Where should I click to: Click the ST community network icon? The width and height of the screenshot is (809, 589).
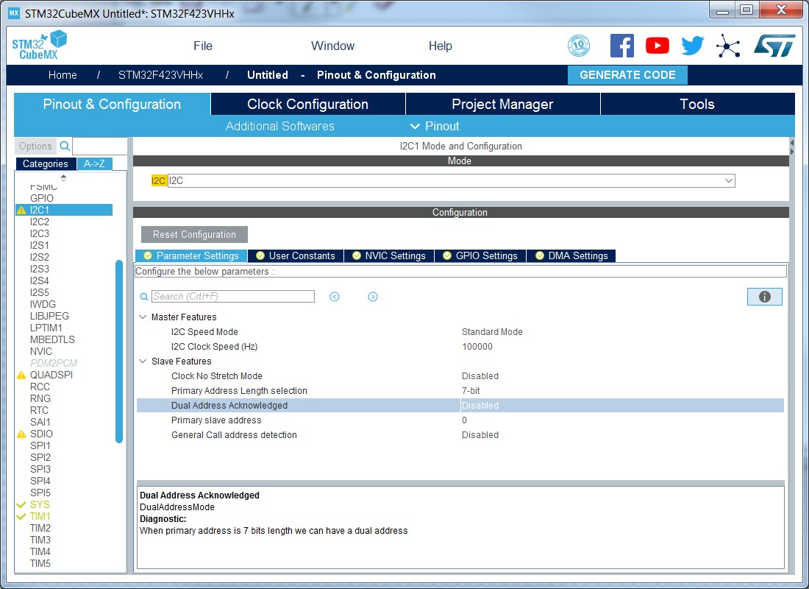coord(728,46)
